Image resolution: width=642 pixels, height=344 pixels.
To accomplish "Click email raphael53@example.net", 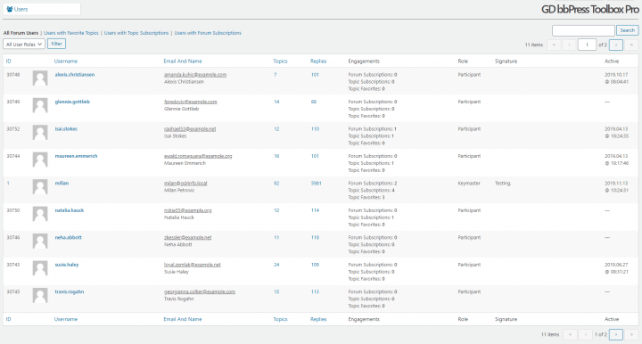I will point(190,129).
